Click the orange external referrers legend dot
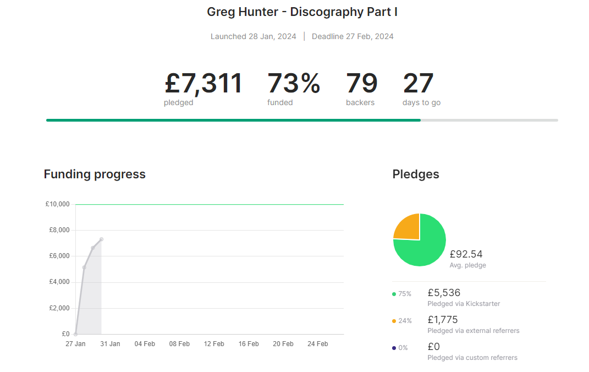 coord(394,321)
